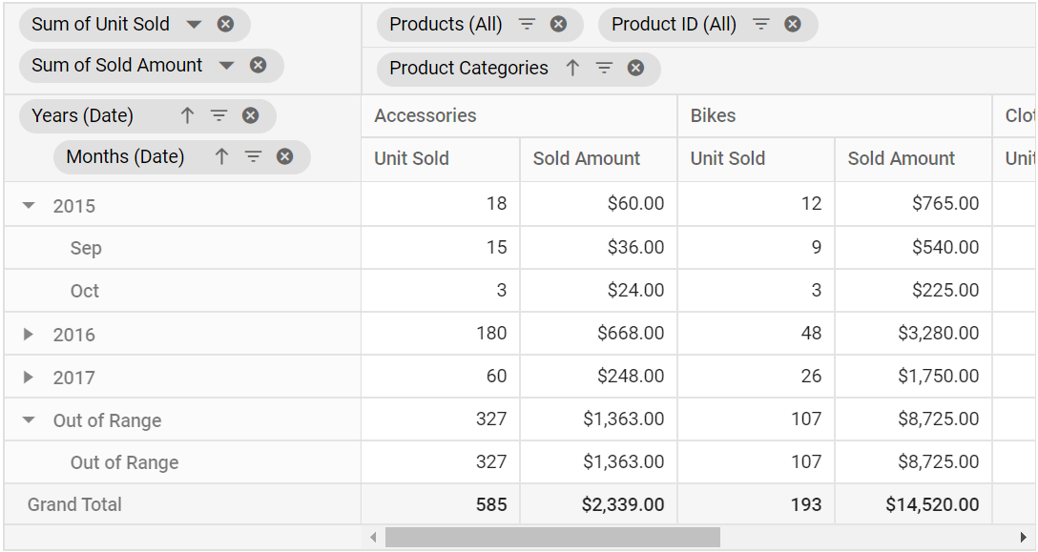The width and height of the screenshot is (1038, 552).
Task: Click horizontal scrollbar right arrow
Action: (x=1025, y=537)
